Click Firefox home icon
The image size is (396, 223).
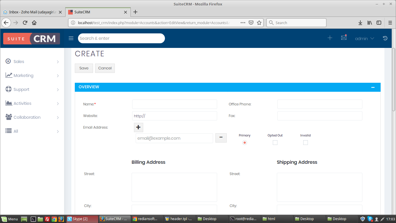point(34,23)
